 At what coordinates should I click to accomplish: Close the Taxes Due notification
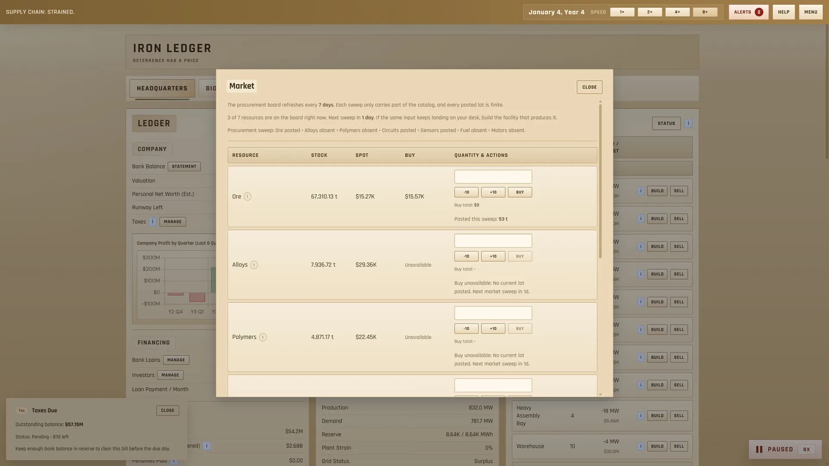168,411
